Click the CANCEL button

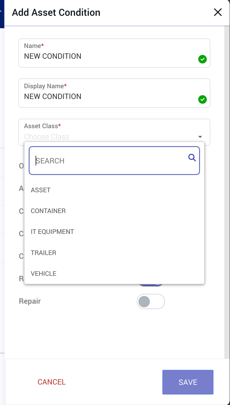coord(51,382)
